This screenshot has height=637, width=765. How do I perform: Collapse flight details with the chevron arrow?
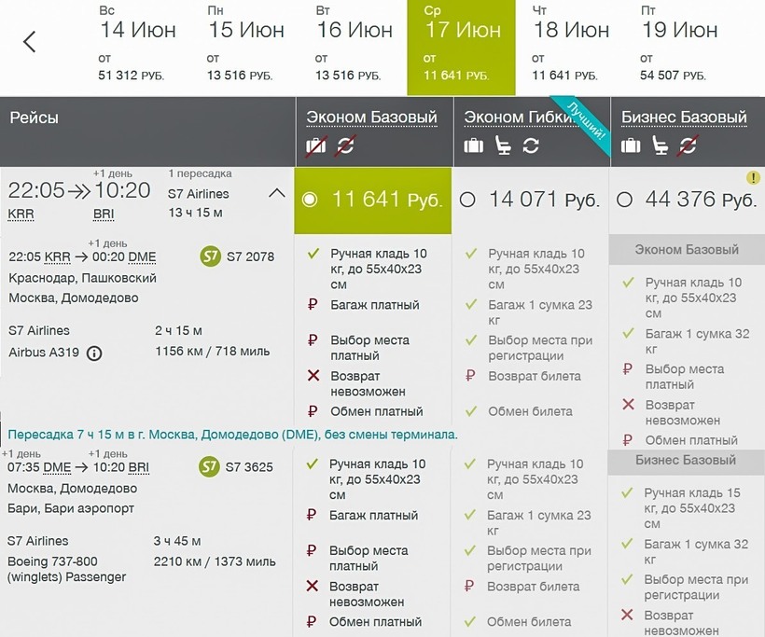tap(276, 194)
